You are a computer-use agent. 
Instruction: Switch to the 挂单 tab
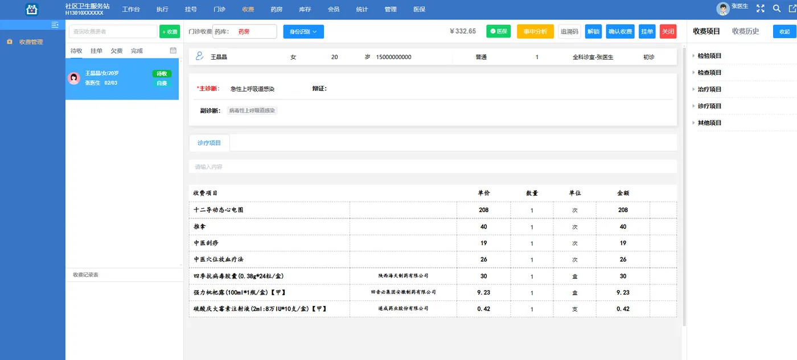(x=96, y=51)
